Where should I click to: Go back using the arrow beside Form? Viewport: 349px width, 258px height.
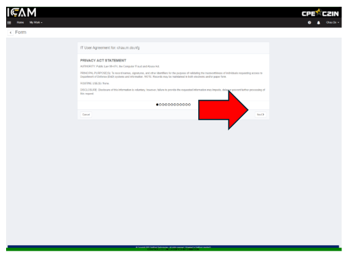[x=10, y=32]
